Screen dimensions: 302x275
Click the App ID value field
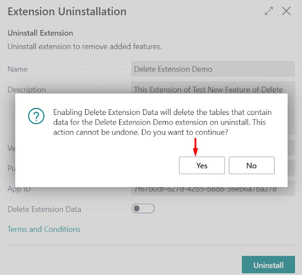point(213,190)
